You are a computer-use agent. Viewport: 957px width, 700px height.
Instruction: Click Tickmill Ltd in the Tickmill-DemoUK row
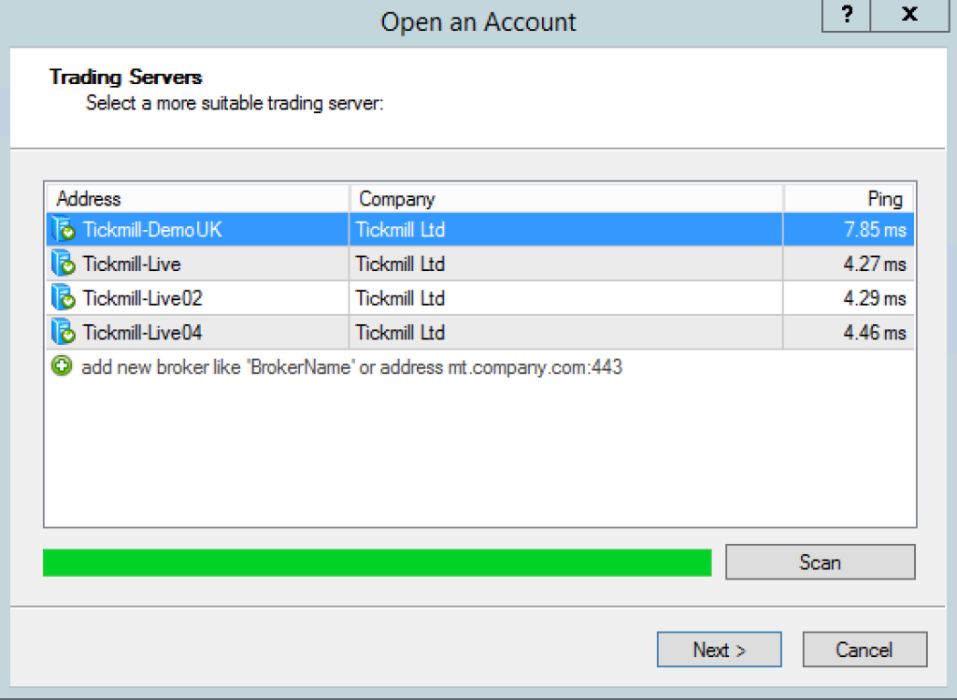[400, 230]
